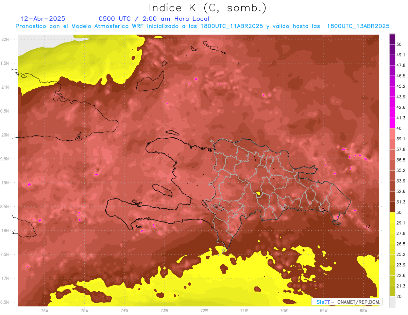This screenshot has height=315, width=408.
Task: Click the "22N" latitude label
Action: 5,39
